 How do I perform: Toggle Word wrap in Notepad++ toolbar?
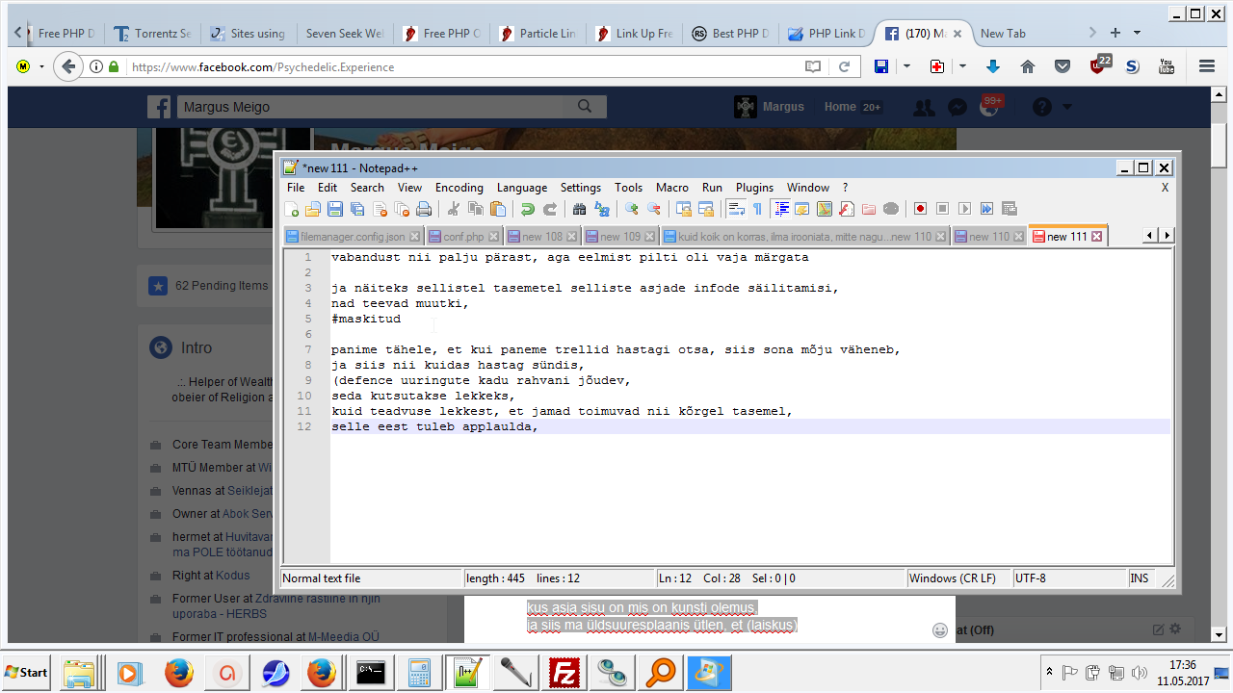click(x=735, y=209)
